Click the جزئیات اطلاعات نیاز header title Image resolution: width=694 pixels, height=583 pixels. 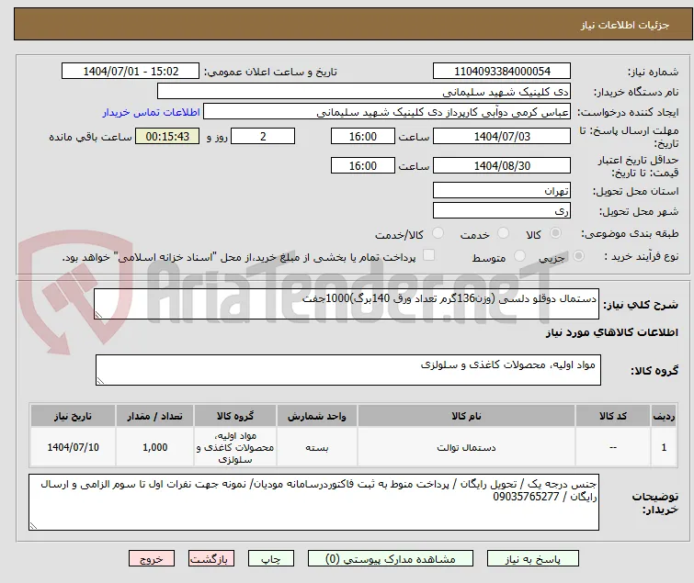pos(625,25)
